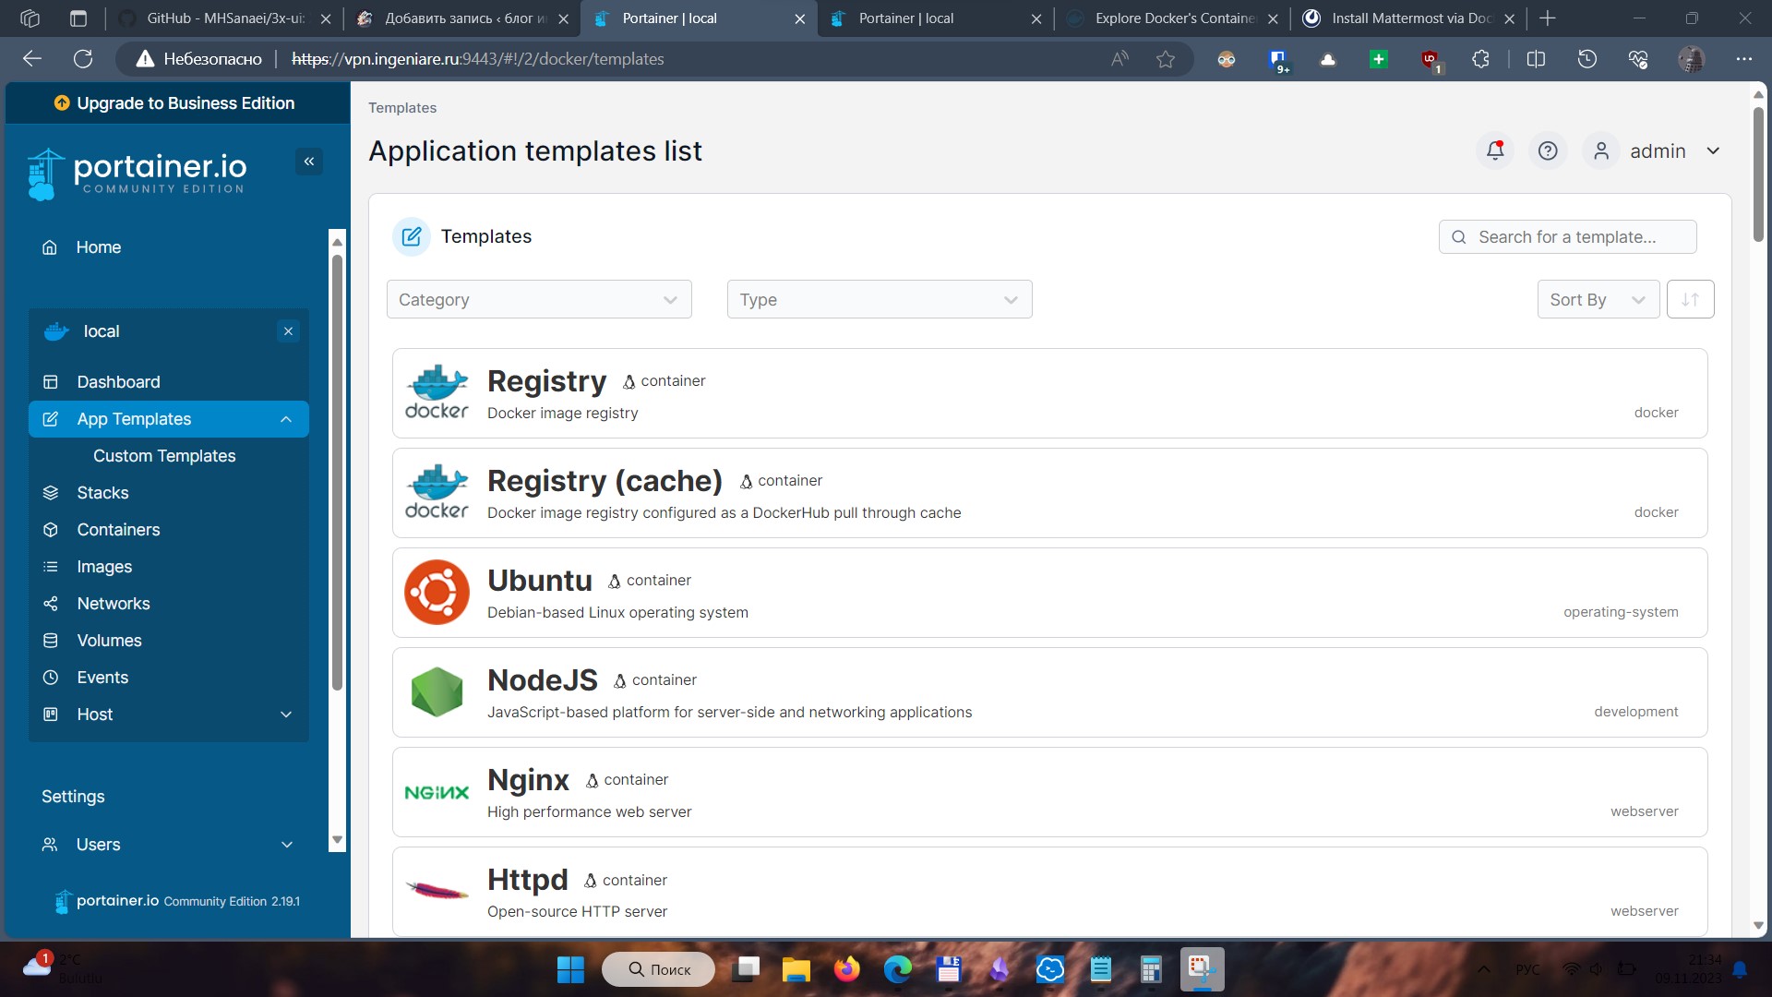Click the Search for a template field
Viewport: 1772px width, 997px height.
1567,236
